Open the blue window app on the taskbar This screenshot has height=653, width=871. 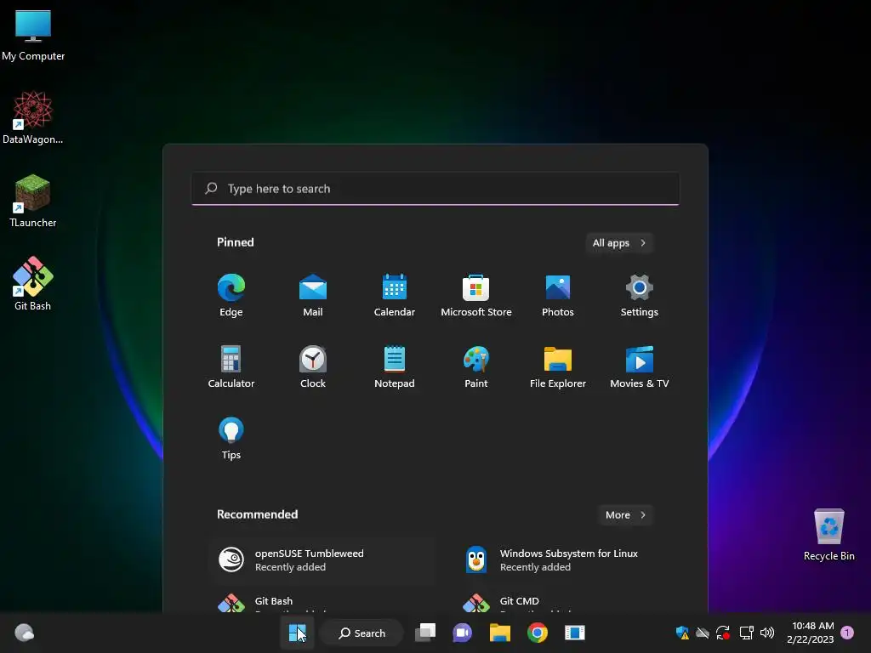(x=575, y=633)
